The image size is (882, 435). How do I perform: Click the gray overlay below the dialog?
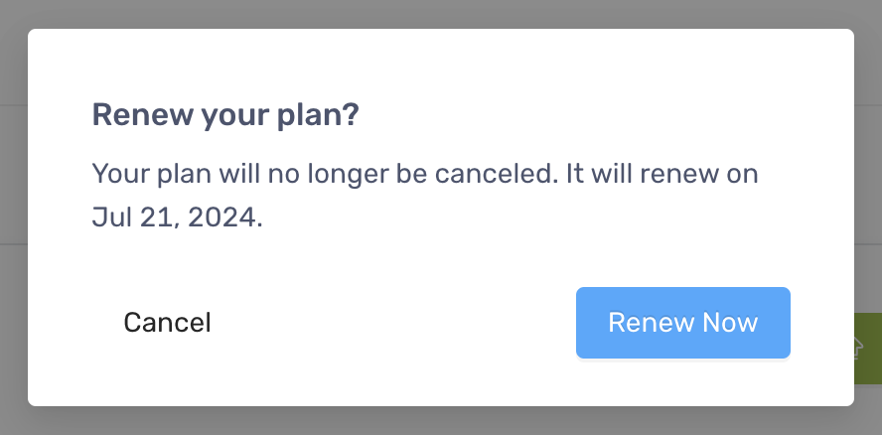point(441,420)
